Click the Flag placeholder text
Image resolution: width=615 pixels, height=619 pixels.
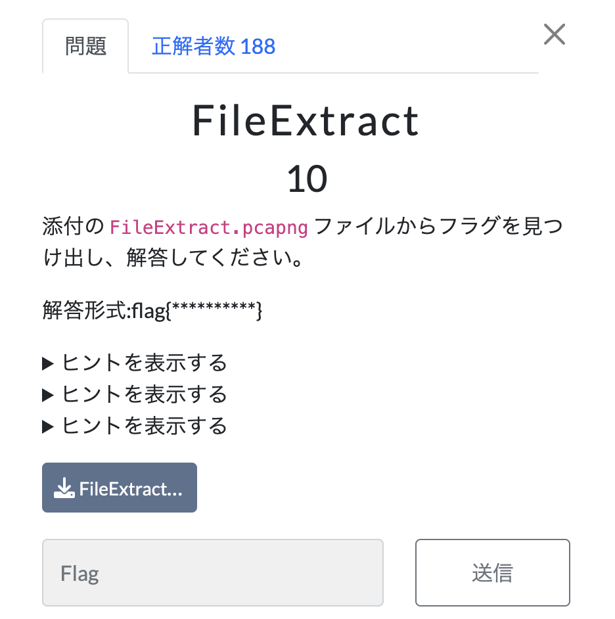[x=79, y=572]
